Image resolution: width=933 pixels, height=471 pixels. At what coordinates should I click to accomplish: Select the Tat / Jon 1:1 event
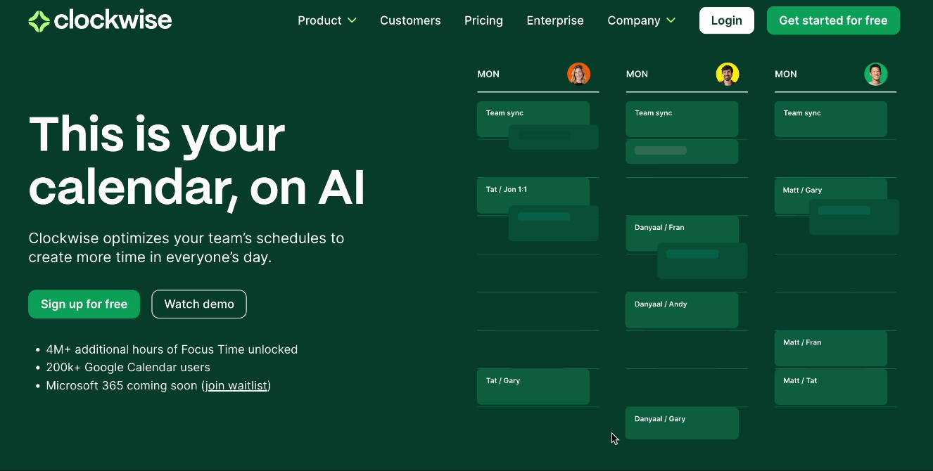click(533, 195)
